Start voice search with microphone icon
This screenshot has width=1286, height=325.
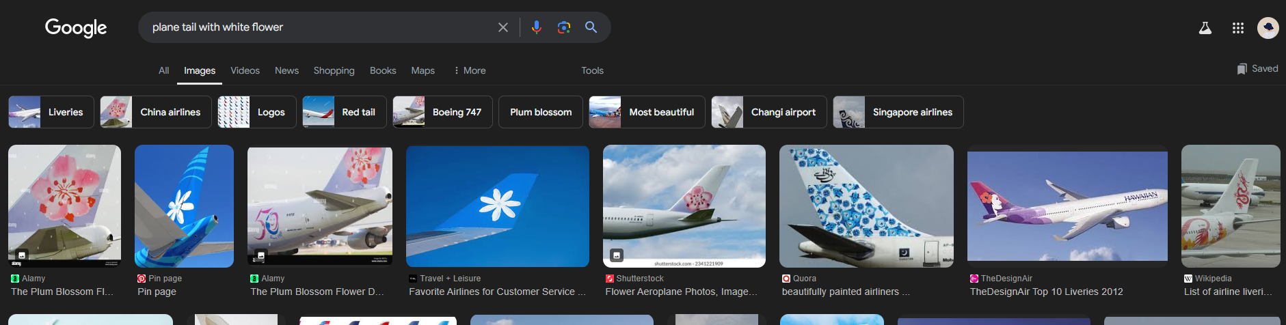536,27
